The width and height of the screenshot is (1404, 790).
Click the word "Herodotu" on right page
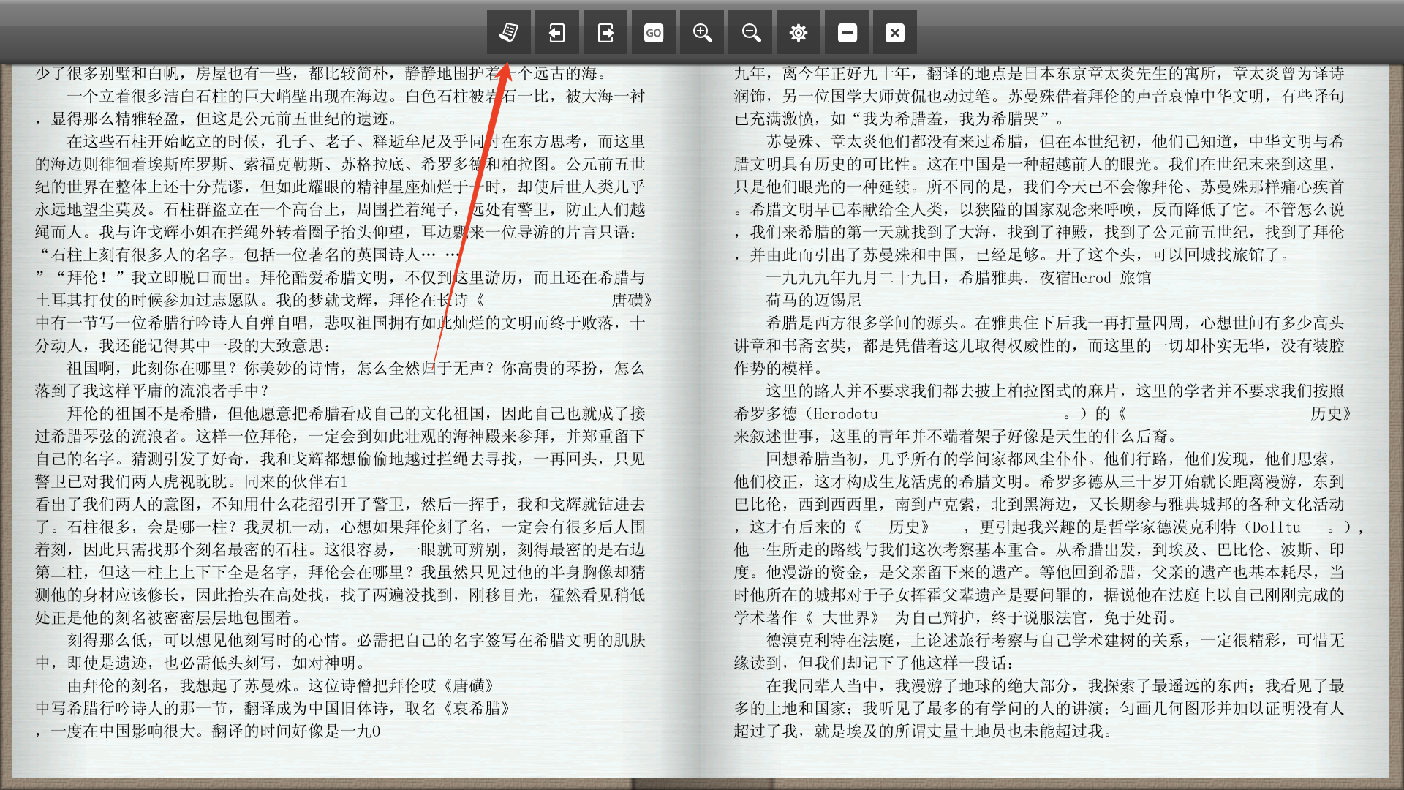tap(845, 413)
